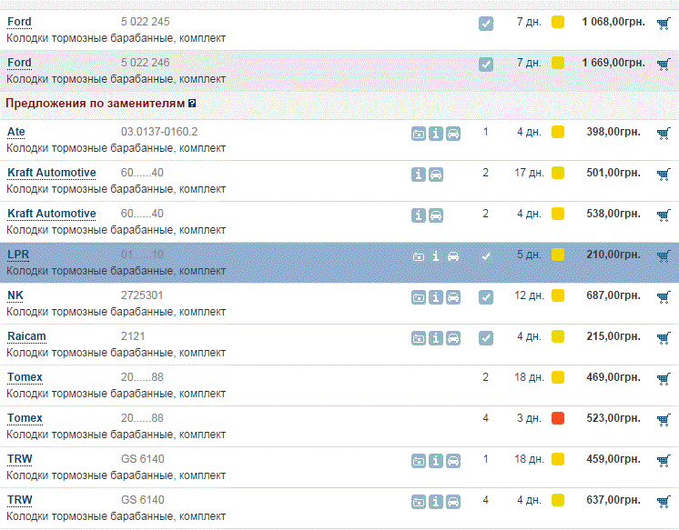This screenshot has width=679, height=530.
Task: Select price 1 669,00грн.
Action: (613, 63)
